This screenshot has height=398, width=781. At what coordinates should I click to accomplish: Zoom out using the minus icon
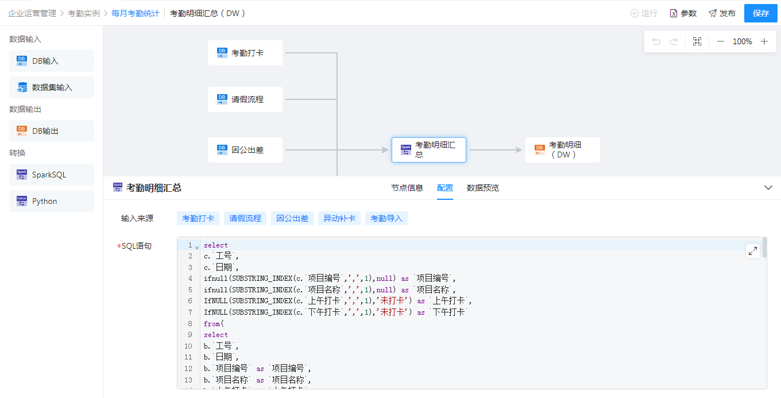720,41
